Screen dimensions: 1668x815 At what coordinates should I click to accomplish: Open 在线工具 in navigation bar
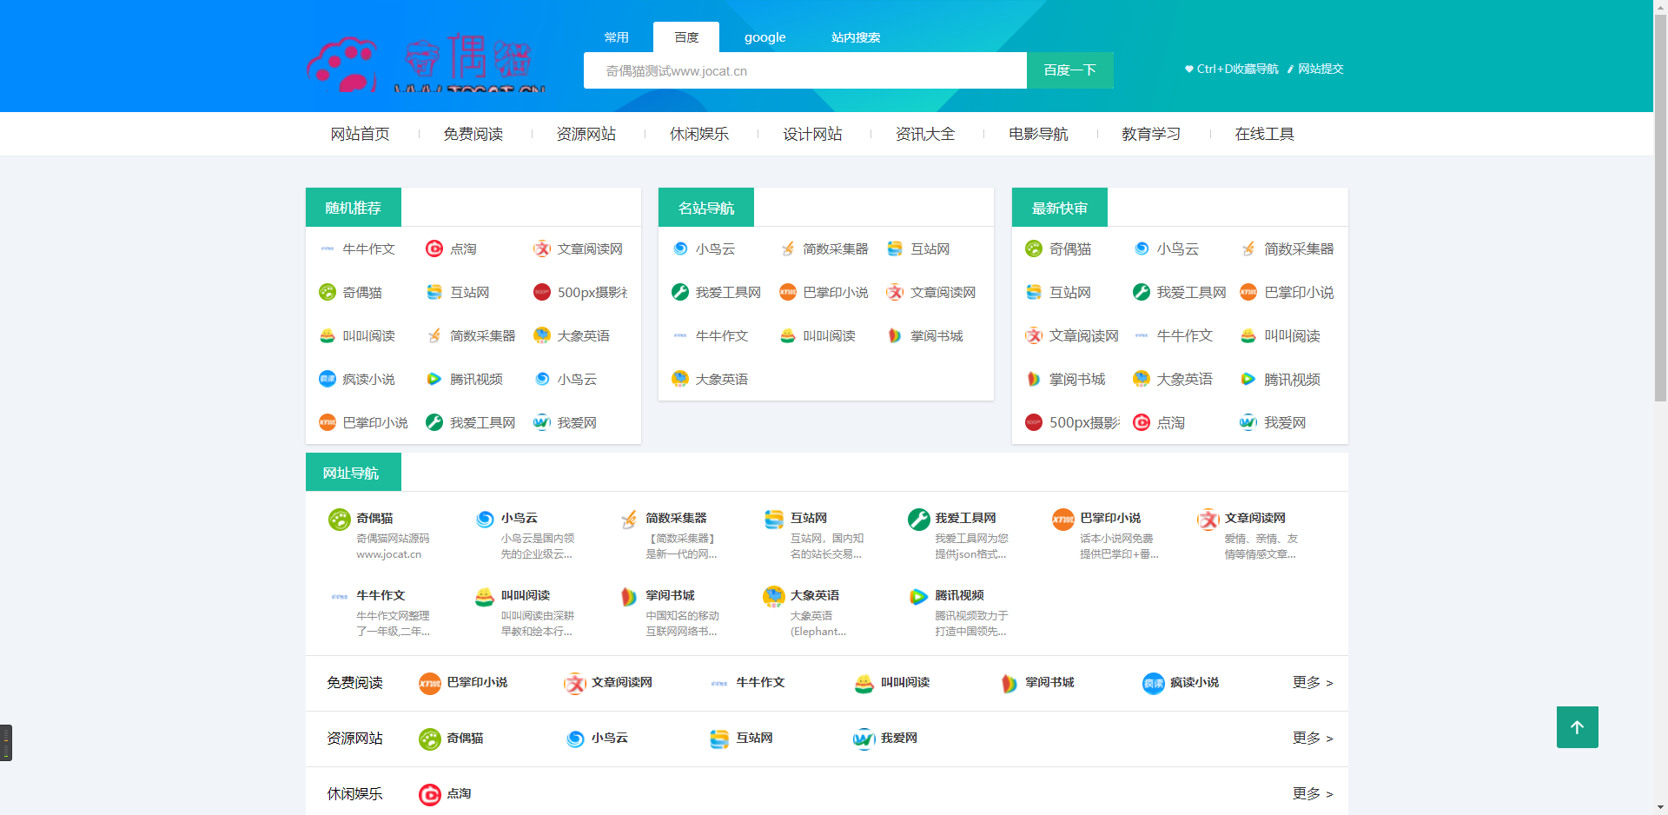pos(1265,134)
